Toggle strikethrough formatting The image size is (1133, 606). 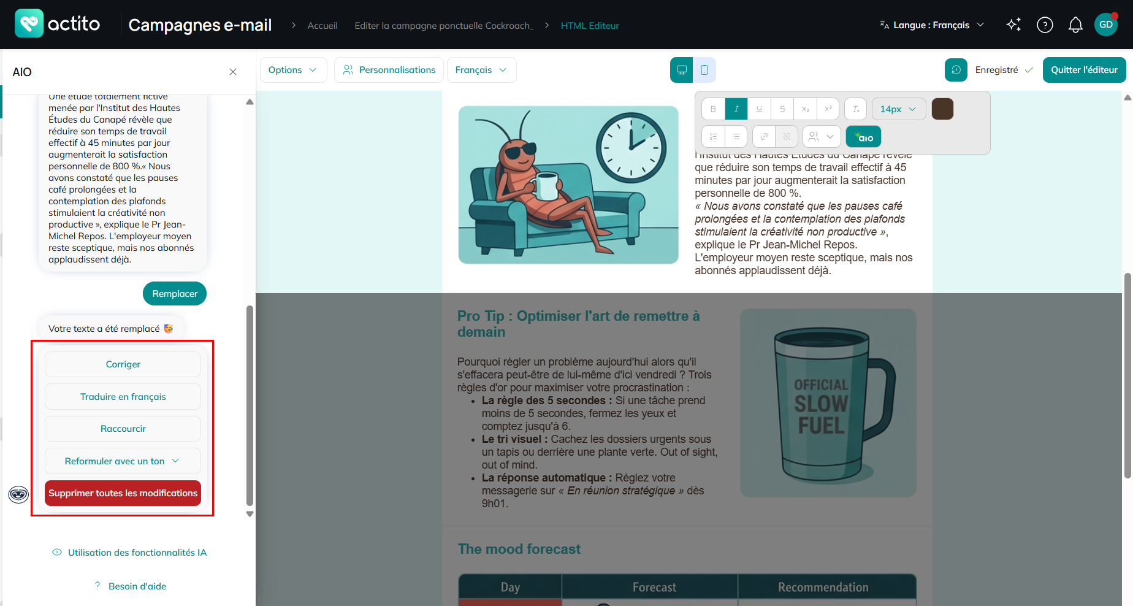point(782,109)
